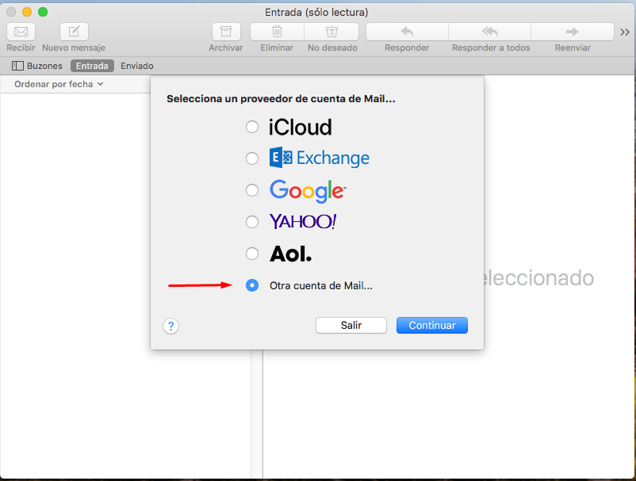Click the Exchange logo

point(320,158)
